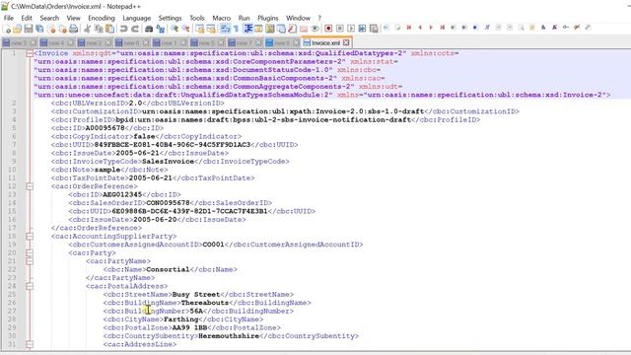Click the Save All icon
The height and width of the screenshot is (355, 631).
click(x=39, y=29)
